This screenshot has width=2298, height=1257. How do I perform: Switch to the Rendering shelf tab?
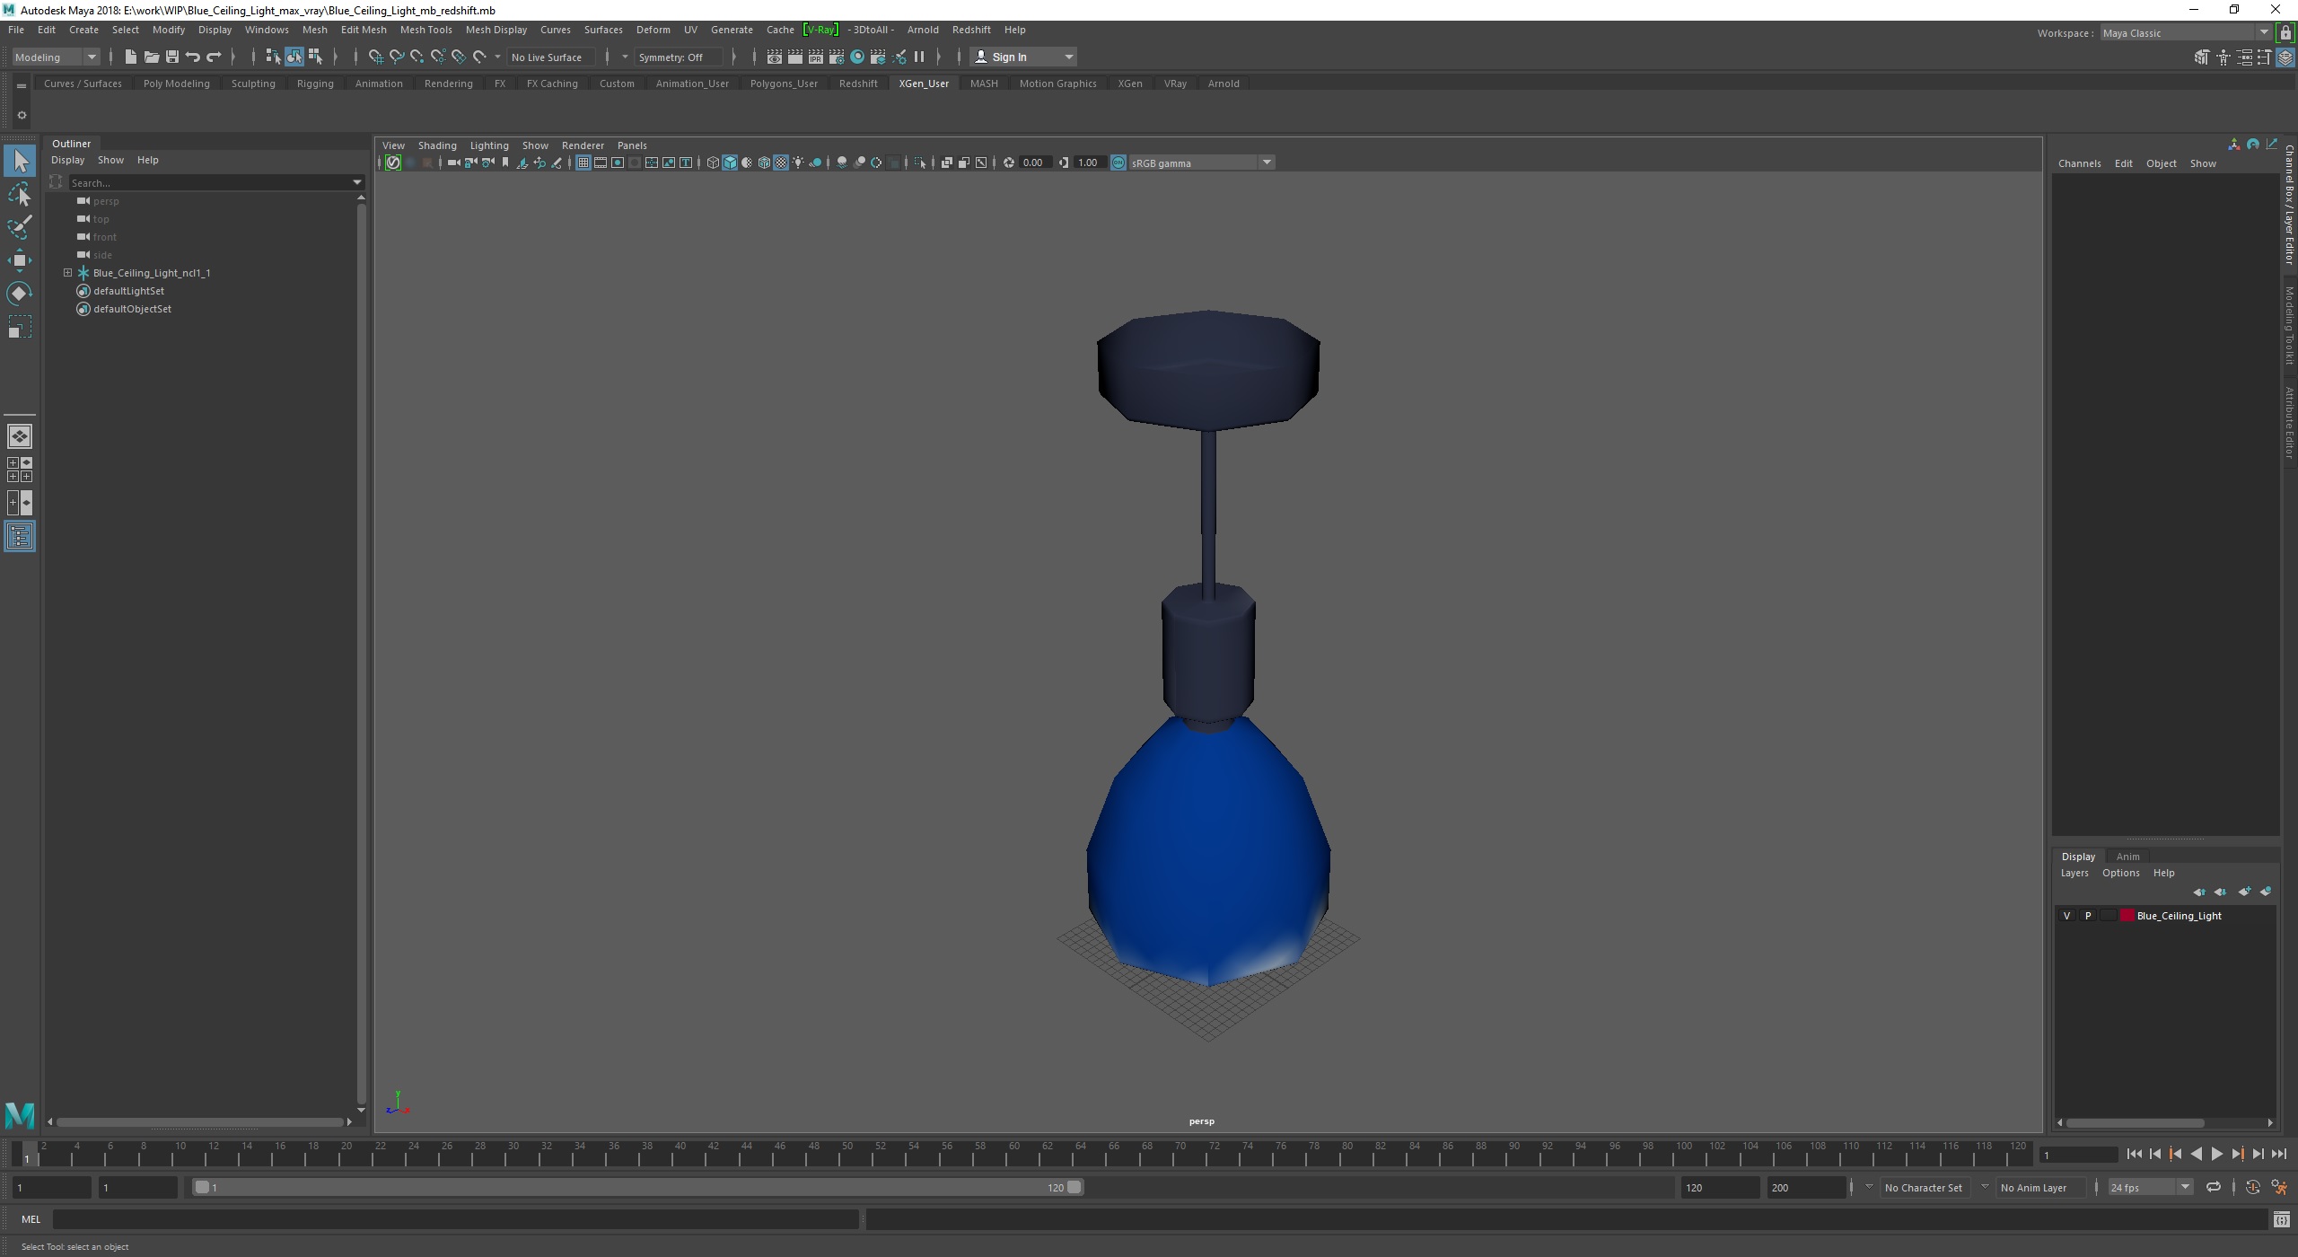point(448,84)
